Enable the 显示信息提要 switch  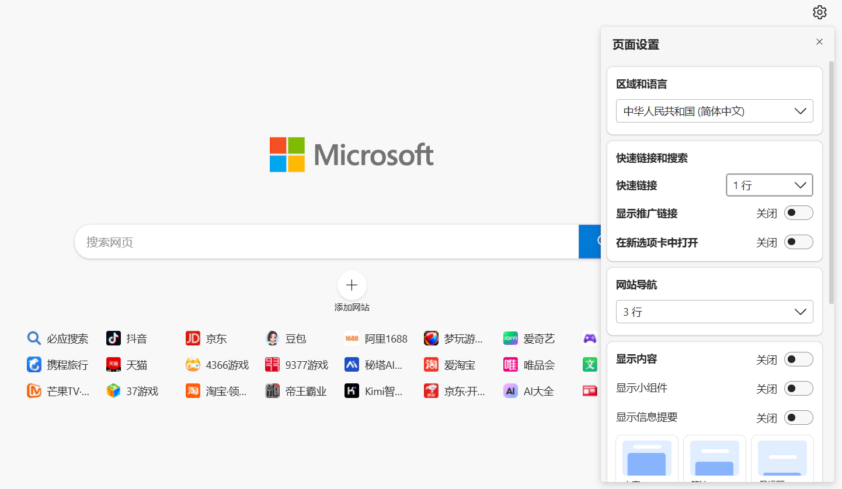coord(798,418)
